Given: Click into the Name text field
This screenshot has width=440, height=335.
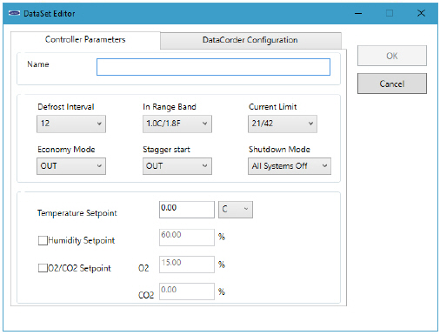Looking at the screenshot, I should click(213, 67).
